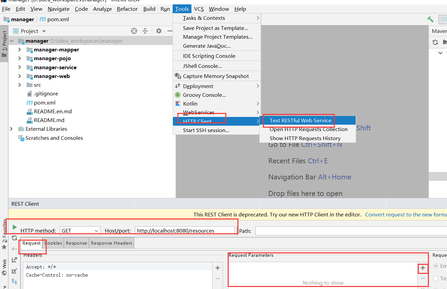Collapse the Maven tree root node
Image resolution: width=447 pixels, height=289 pixels.
coord(440,53)
